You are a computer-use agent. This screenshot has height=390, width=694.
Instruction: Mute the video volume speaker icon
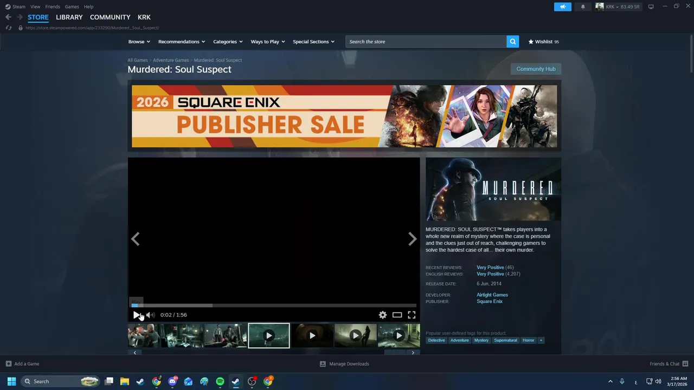click(x=150, y=315)
